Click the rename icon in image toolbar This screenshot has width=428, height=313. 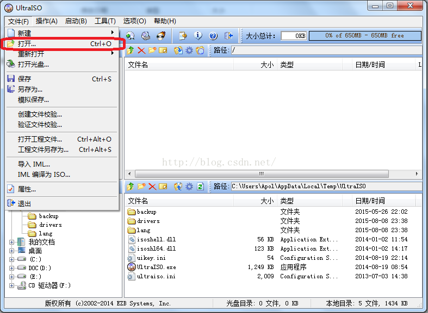pos(163,50)
